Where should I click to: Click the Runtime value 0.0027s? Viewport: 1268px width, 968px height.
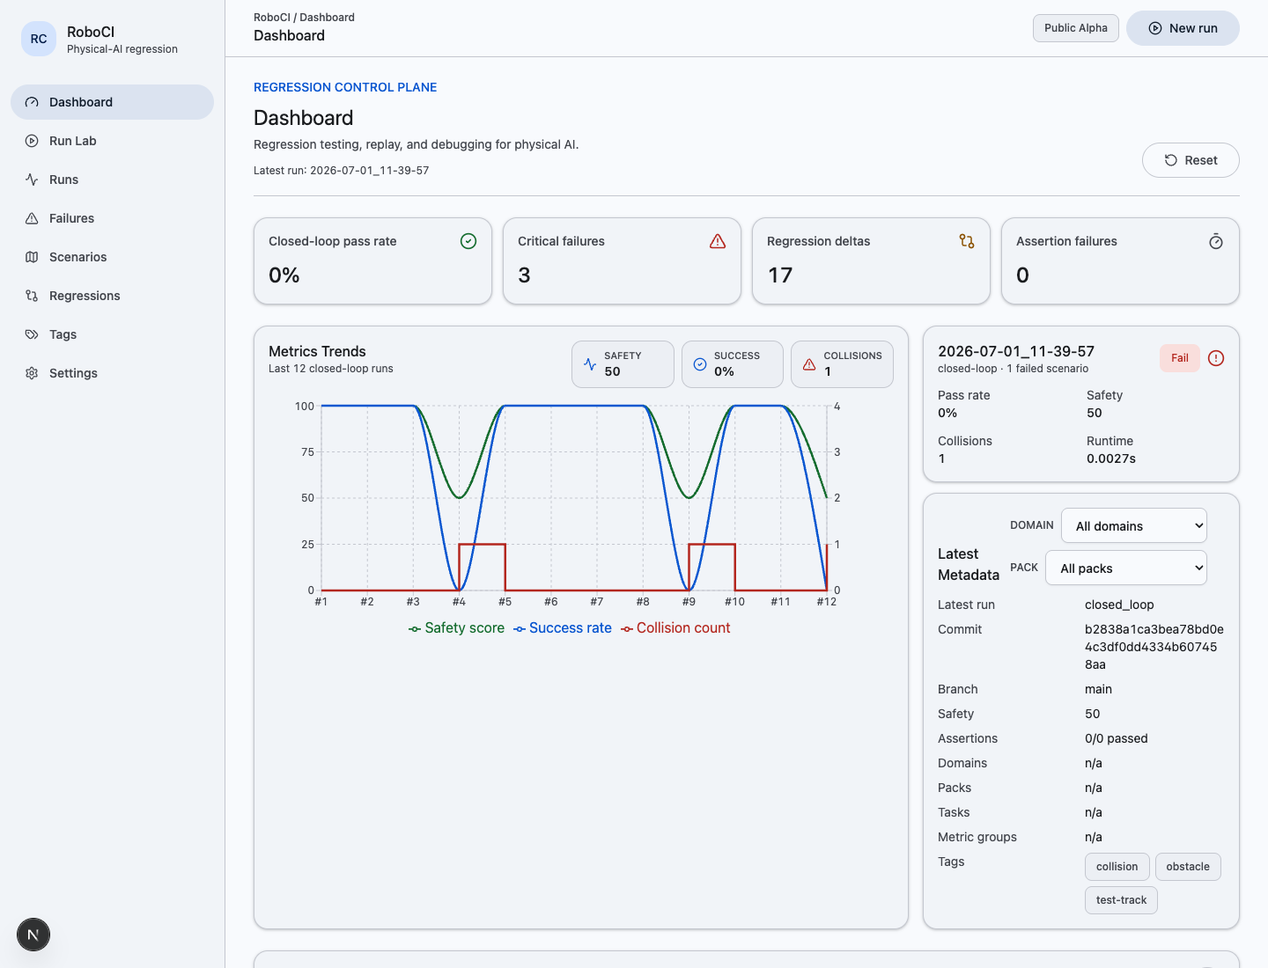click(1111, 458)
